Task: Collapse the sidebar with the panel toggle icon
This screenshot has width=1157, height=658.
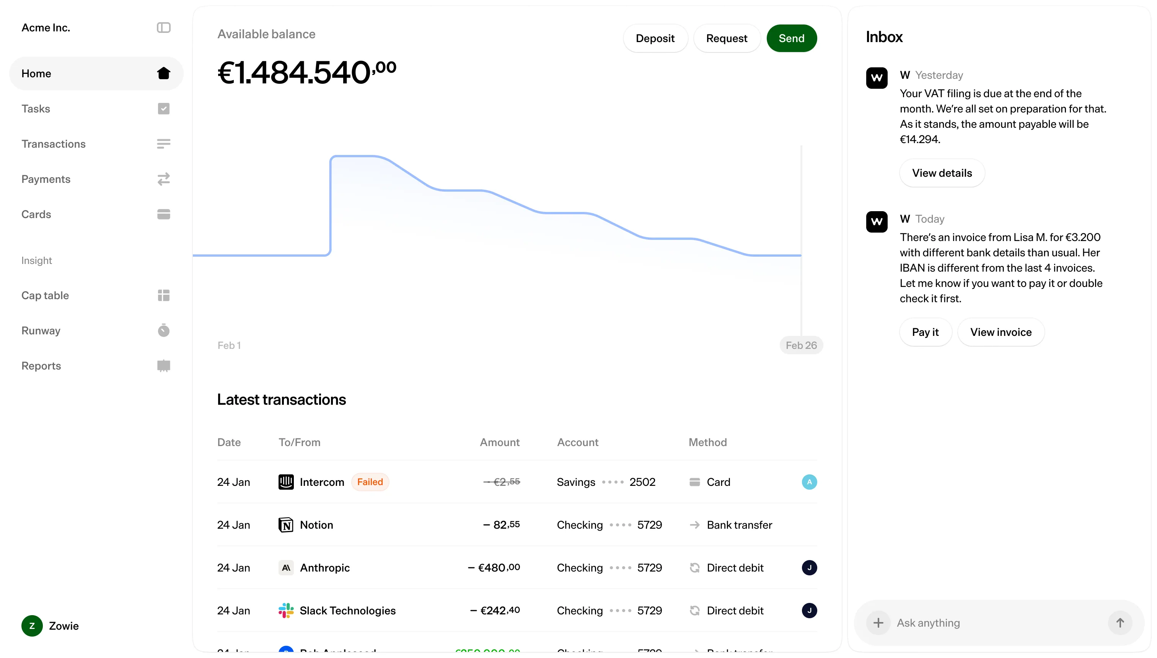Action: [x=163, y=28]
